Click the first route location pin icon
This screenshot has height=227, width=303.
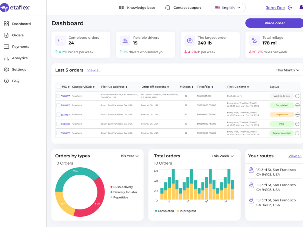(251, 170)
